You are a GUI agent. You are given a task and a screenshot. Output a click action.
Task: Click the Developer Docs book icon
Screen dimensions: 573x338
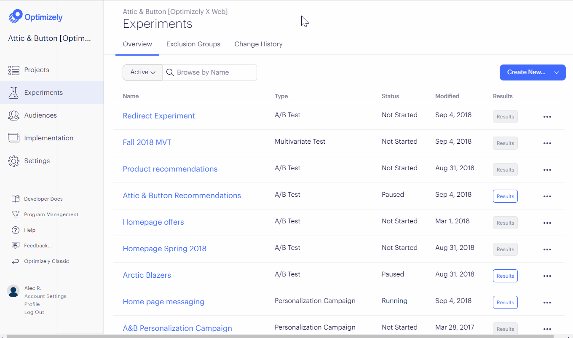pos(16,199)
